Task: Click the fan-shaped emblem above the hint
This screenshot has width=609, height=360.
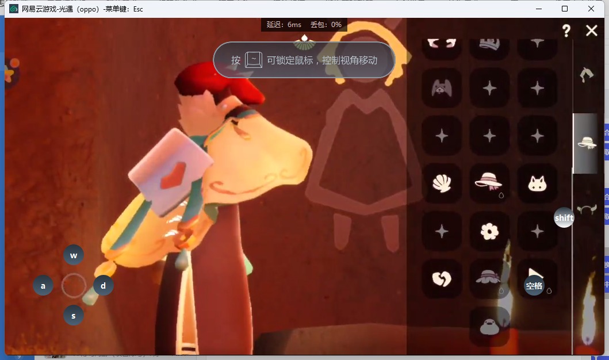Action: 304,43
